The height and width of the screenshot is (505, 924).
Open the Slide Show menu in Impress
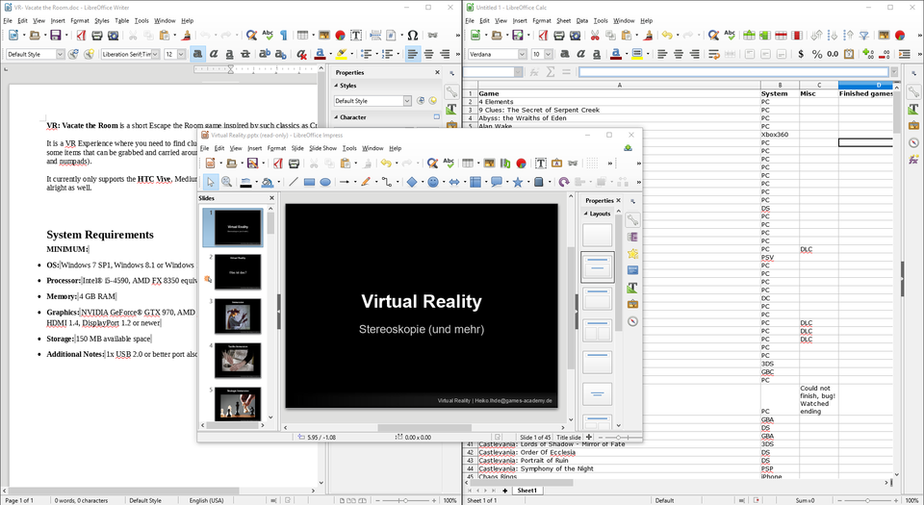click(322, 148)
